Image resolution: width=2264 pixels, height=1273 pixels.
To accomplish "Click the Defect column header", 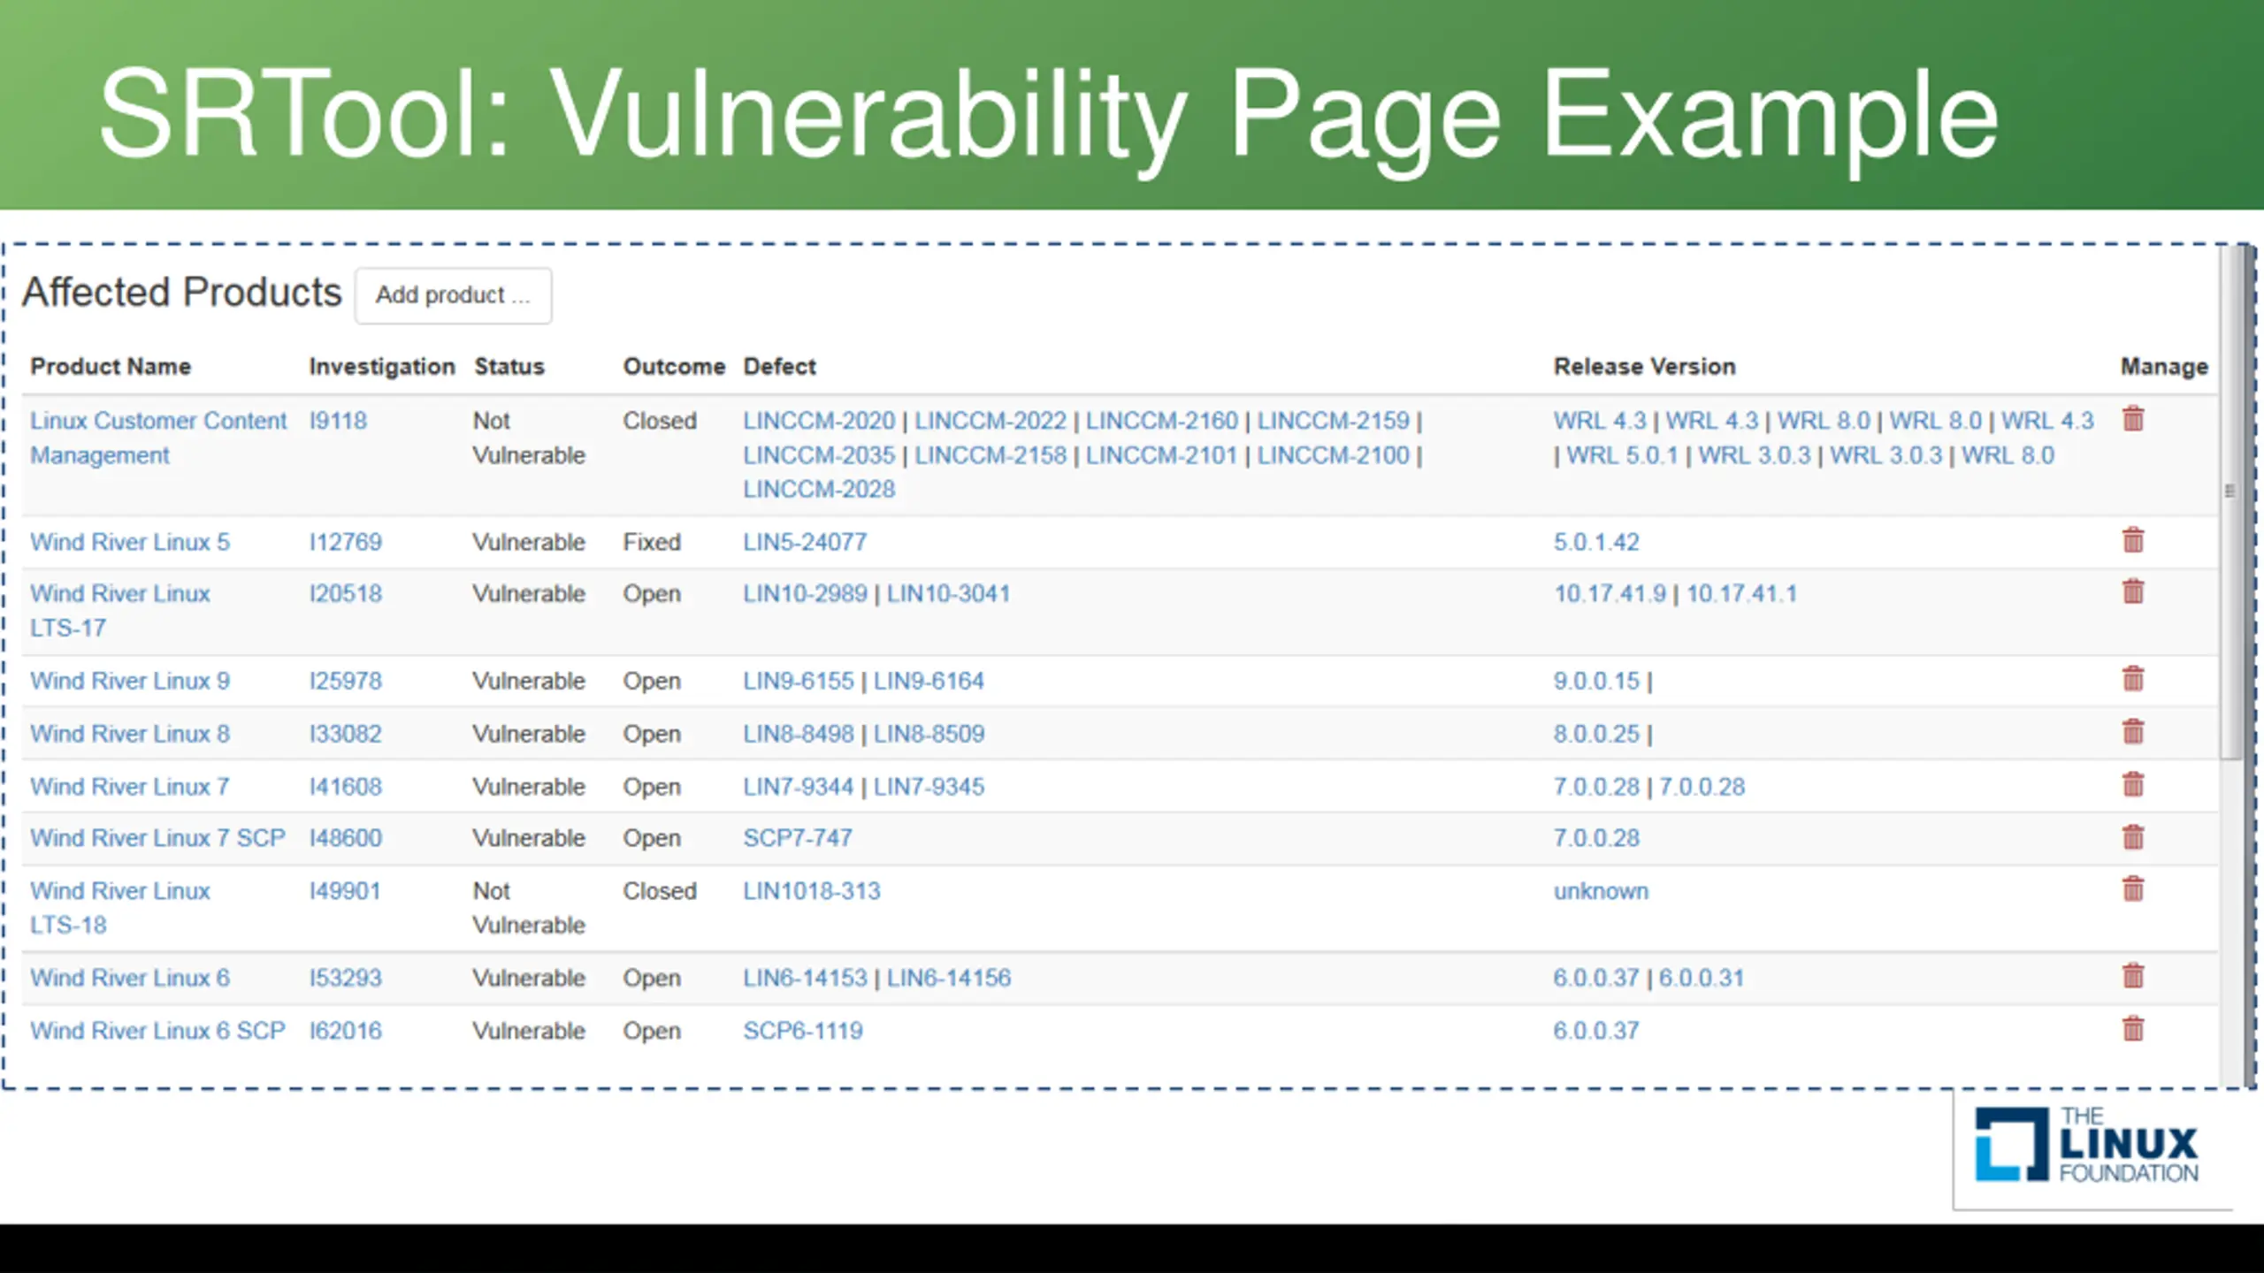I will (779, 366).
